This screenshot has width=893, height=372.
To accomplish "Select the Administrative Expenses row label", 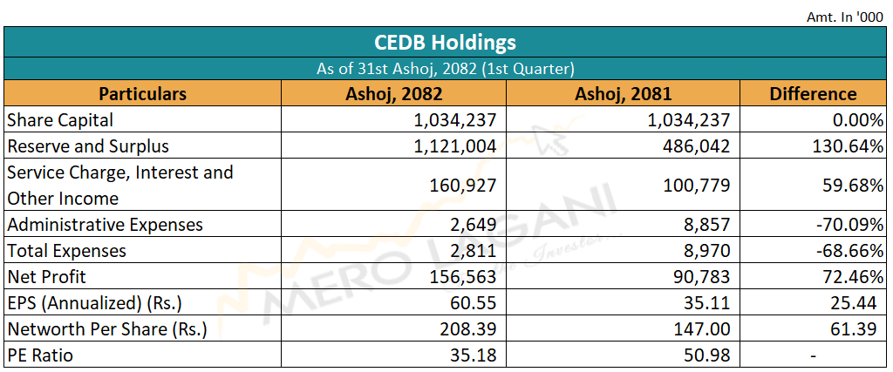I will (x=105, y=225).
